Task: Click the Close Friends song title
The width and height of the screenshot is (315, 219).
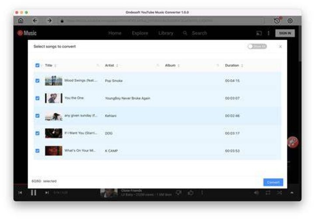Action: click(x=132, y=190)
